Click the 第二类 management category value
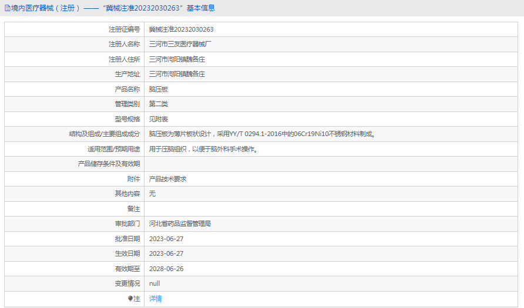This screenshot has width=524, height=308. click(x=159, y=104)
